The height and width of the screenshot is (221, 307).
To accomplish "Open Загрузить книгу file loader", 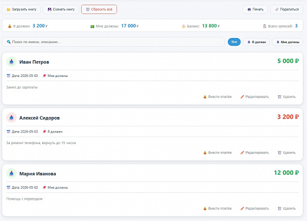I will (x=21, y=9).
